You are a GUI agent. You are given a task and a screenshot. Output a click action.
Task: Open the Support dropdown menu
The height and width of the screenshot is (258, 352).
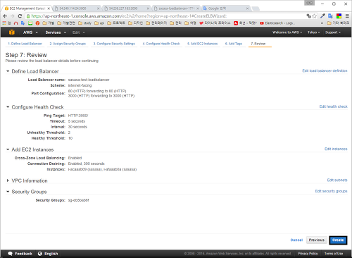pos(333,32)
